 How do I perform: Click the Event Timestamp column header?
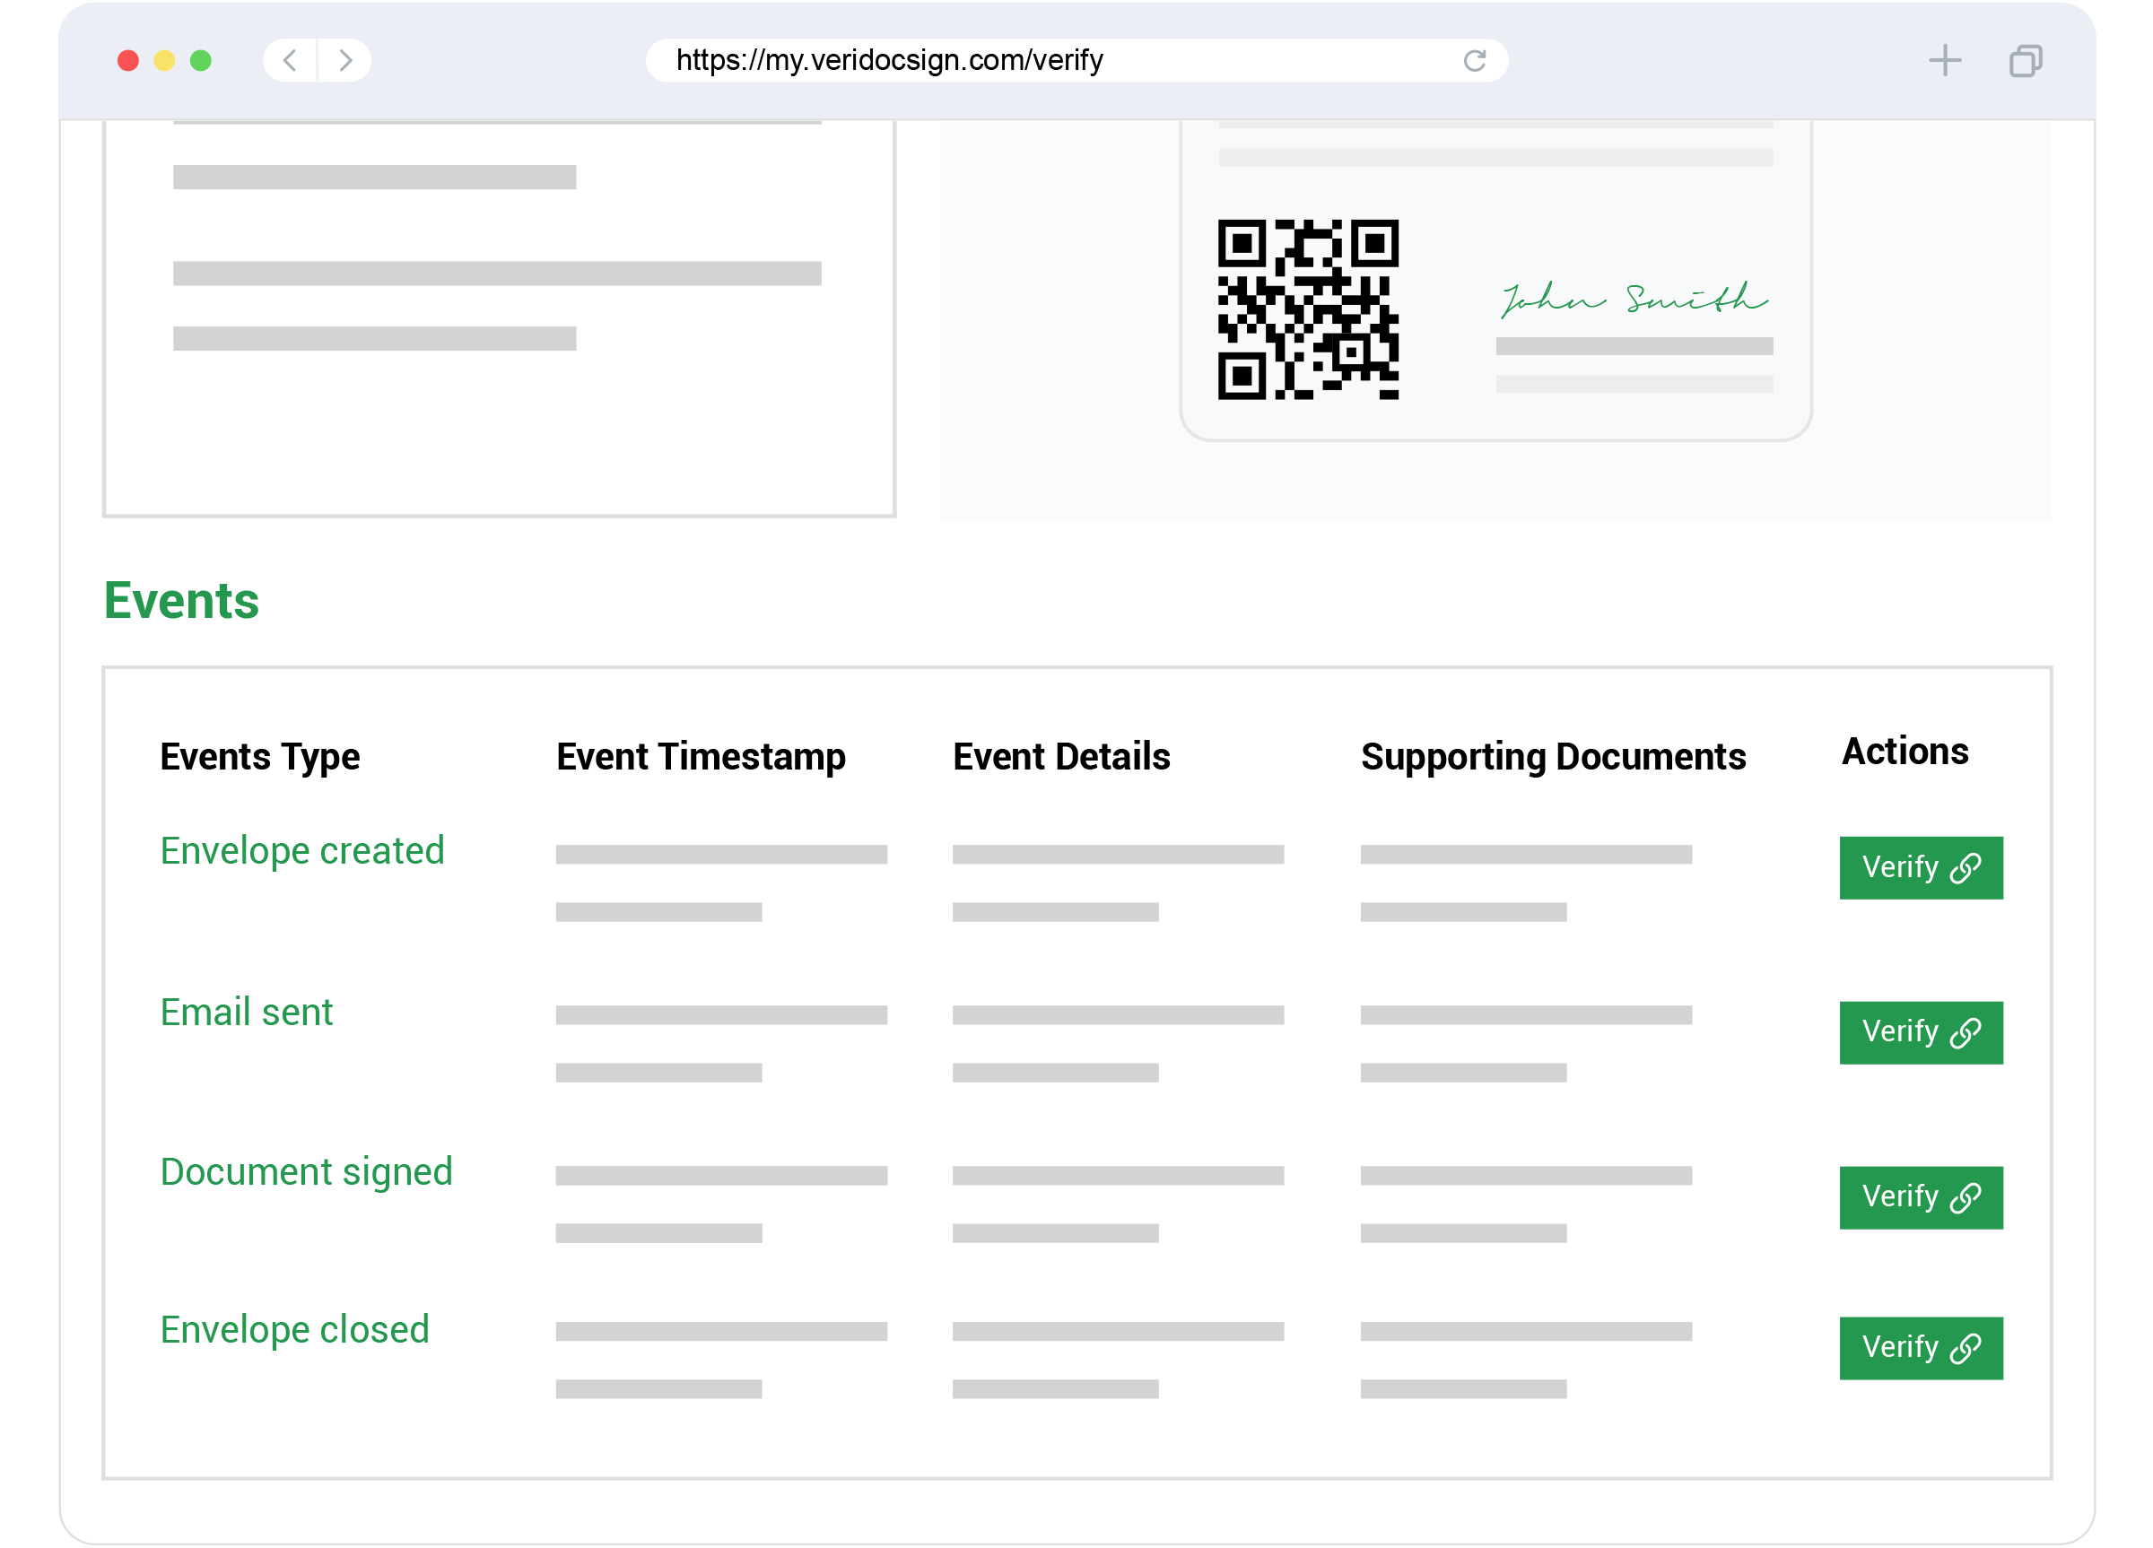pos(701,756)
